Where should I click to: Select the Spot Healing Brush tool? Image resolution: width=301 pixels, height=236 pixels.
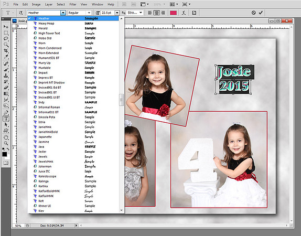[6, 63]
